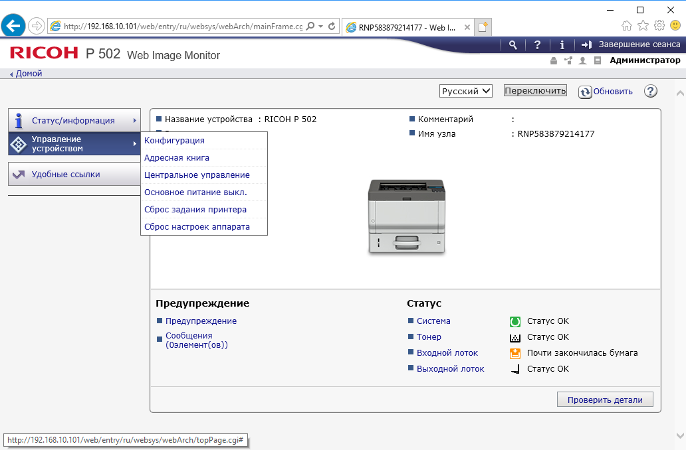Click the printer image thumbnail

(x=405, y=216)
